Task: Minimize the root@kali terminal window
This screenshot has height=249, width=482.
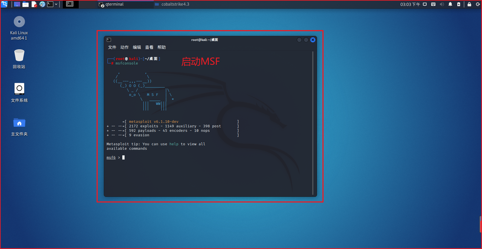Action: pos(299,40)
